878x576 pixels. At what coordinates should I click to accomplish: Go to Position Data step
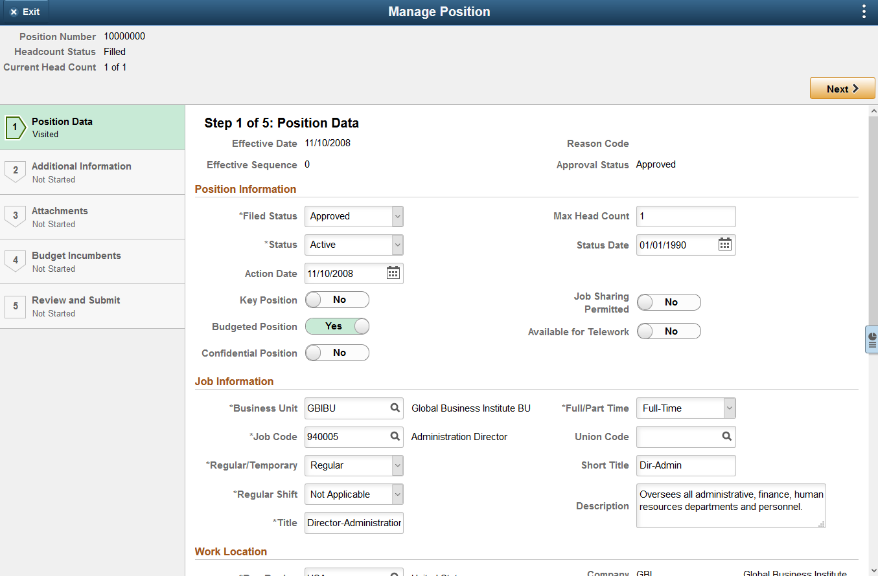click(92, 127)
